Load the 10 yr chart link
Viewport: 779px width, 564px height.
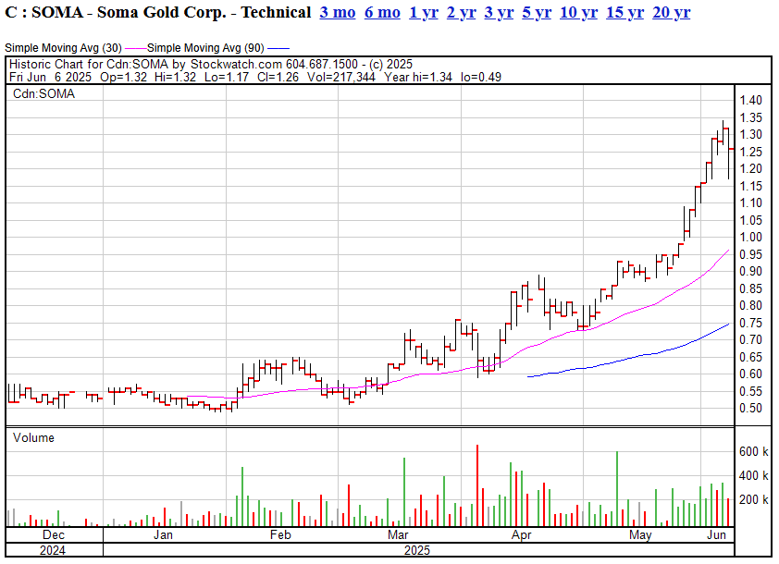578,12
